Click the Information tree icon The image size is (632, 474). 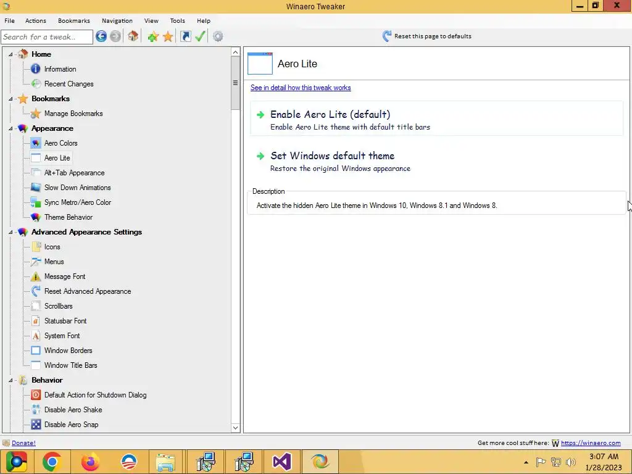click(35, 69)
